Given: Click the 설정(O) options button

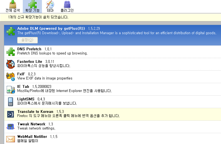Looking at the screenshot, I should coord(27,40).
